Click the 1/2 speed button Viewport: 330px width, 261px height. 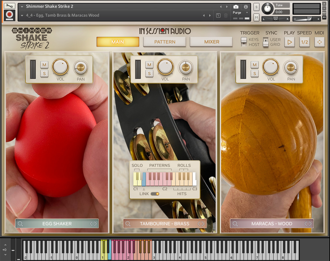coord(304,42)
